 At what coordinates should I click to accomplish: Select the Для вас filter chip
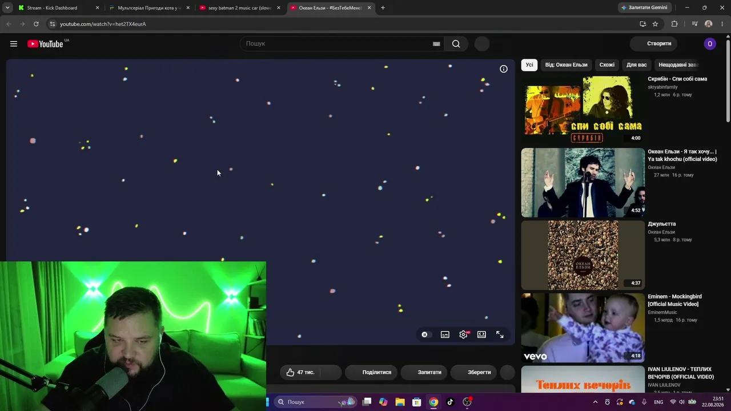(637, 65)
